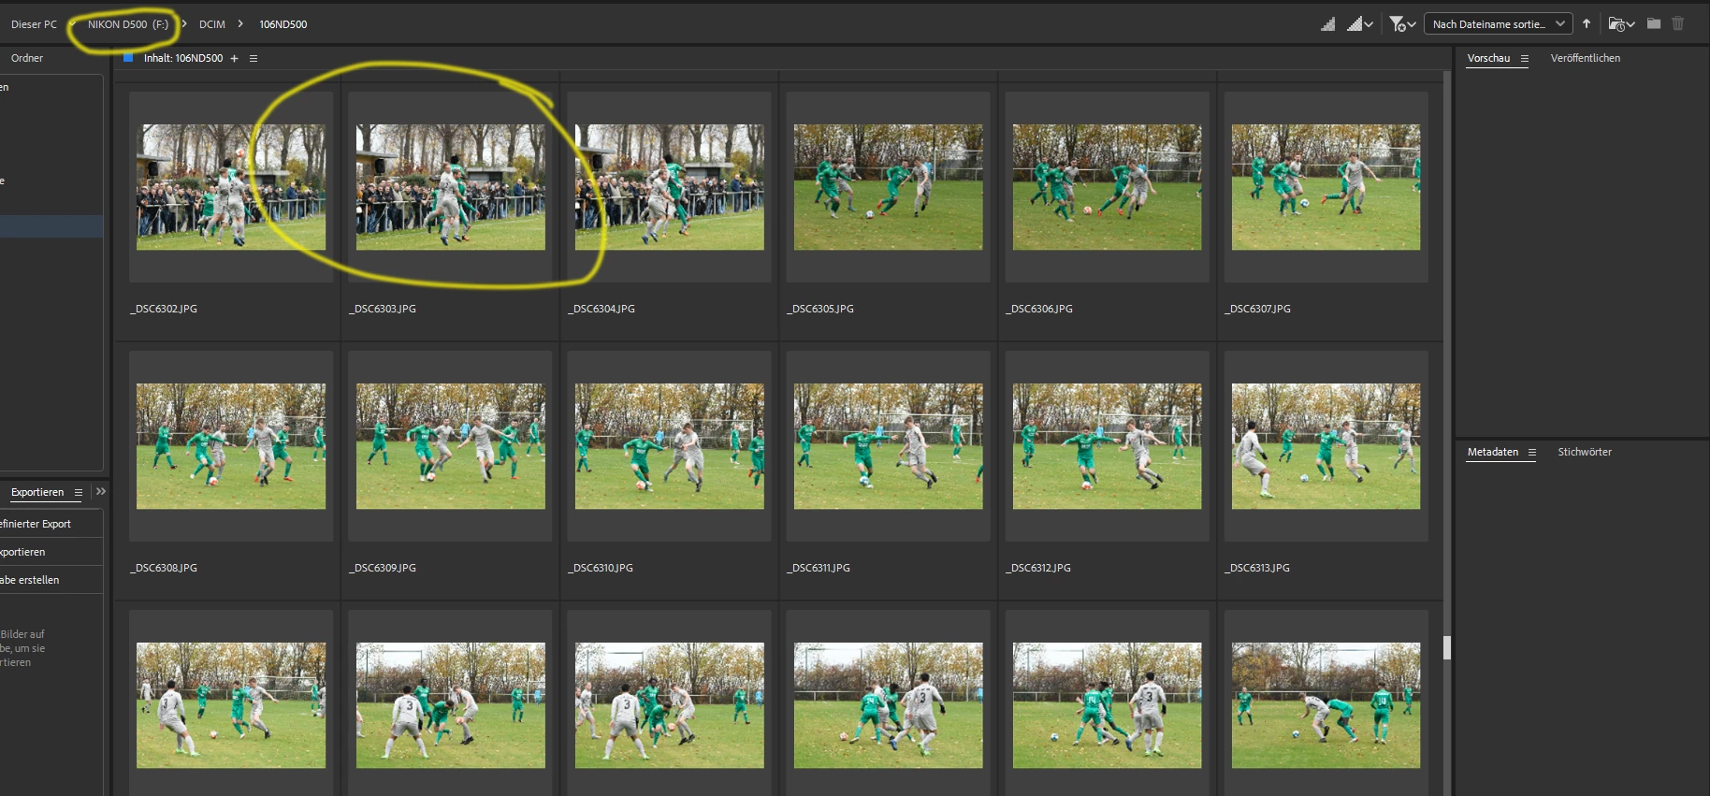Open the Exportieren panel menu icon
This screenshot has height=796, width=1710.
pos(79,492)
